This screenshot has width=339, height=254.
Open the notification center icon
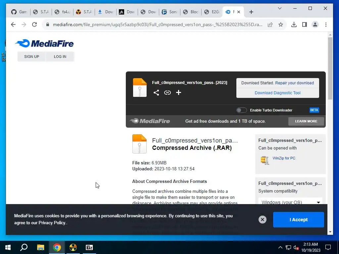click(x=328, y=247)
